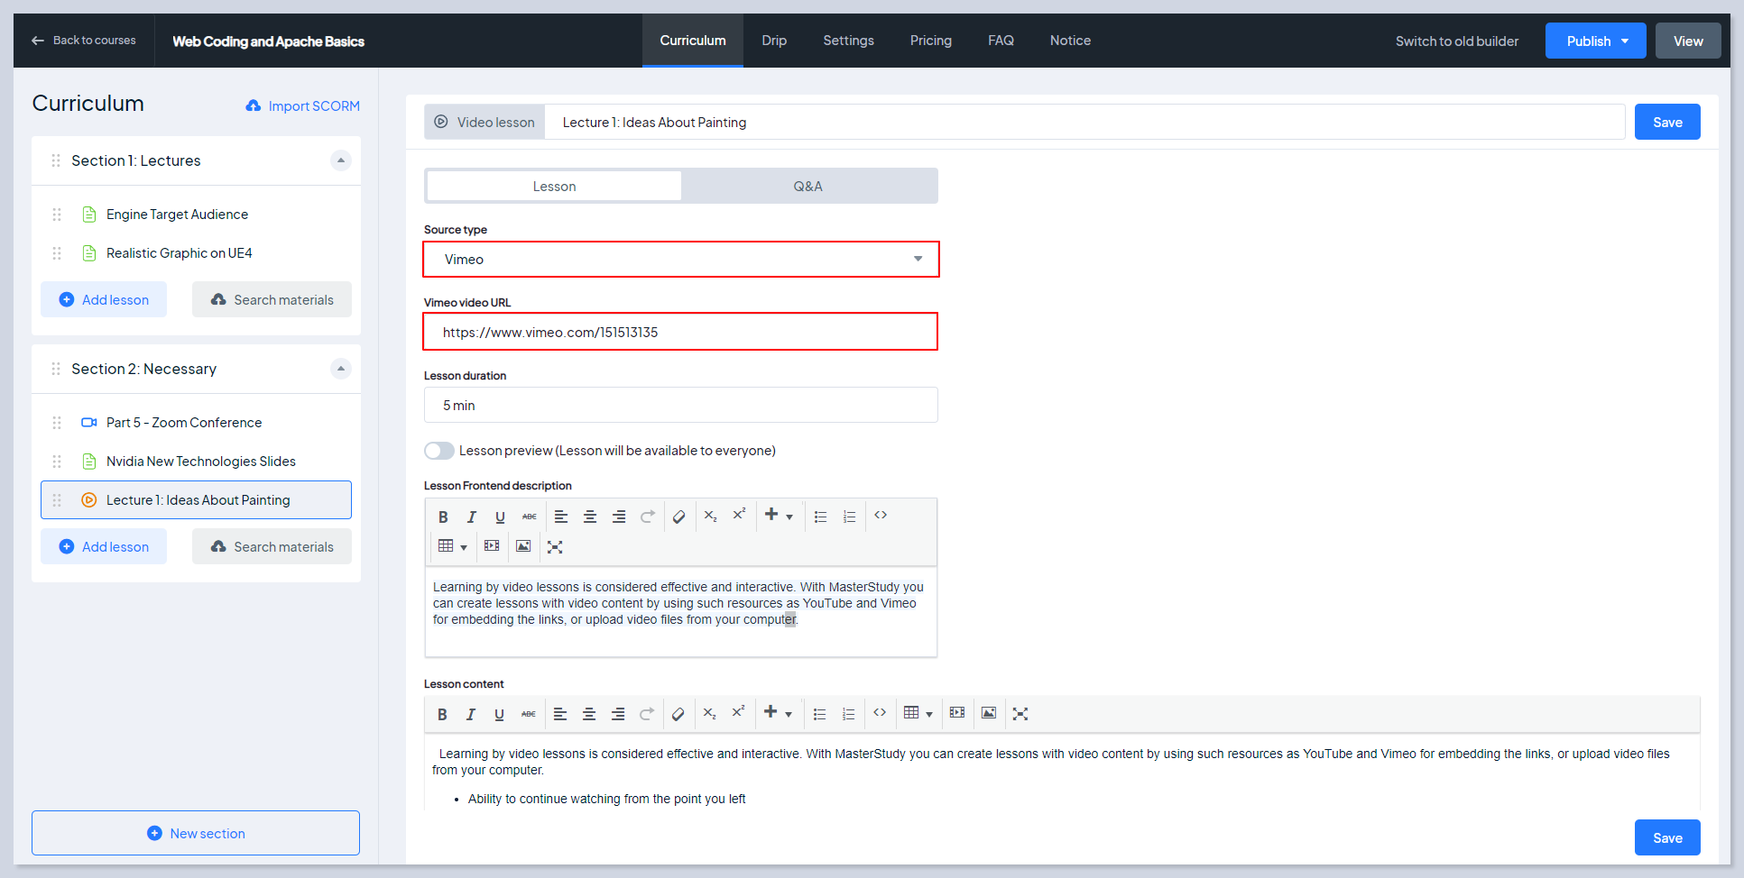Go Back to courses
The image size is (1744, 878).
tap(84, 41)
